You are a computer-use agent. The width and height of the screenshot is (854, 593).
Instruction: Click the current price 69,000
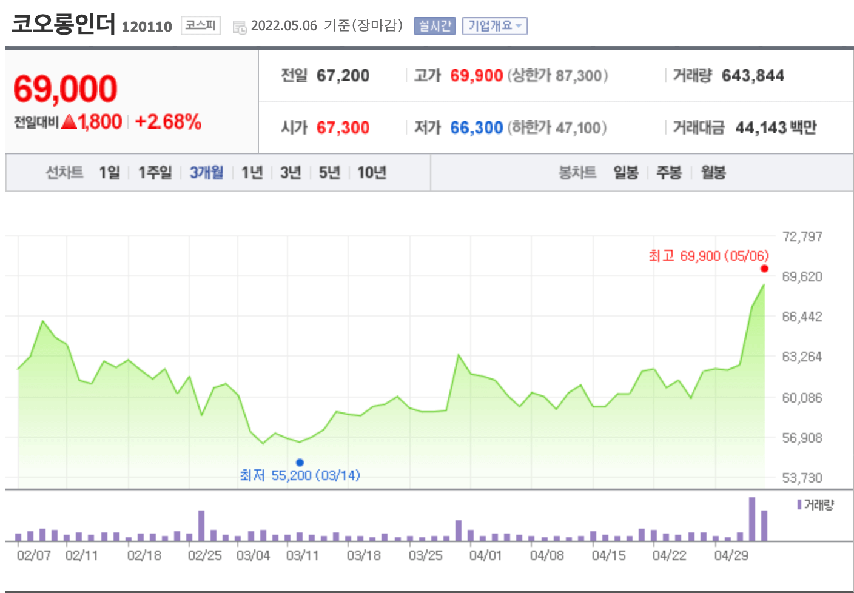coord(65,89)
